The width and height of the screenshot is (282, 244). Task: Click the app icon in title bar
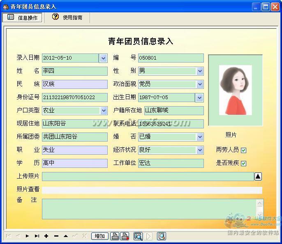[6, 7]
